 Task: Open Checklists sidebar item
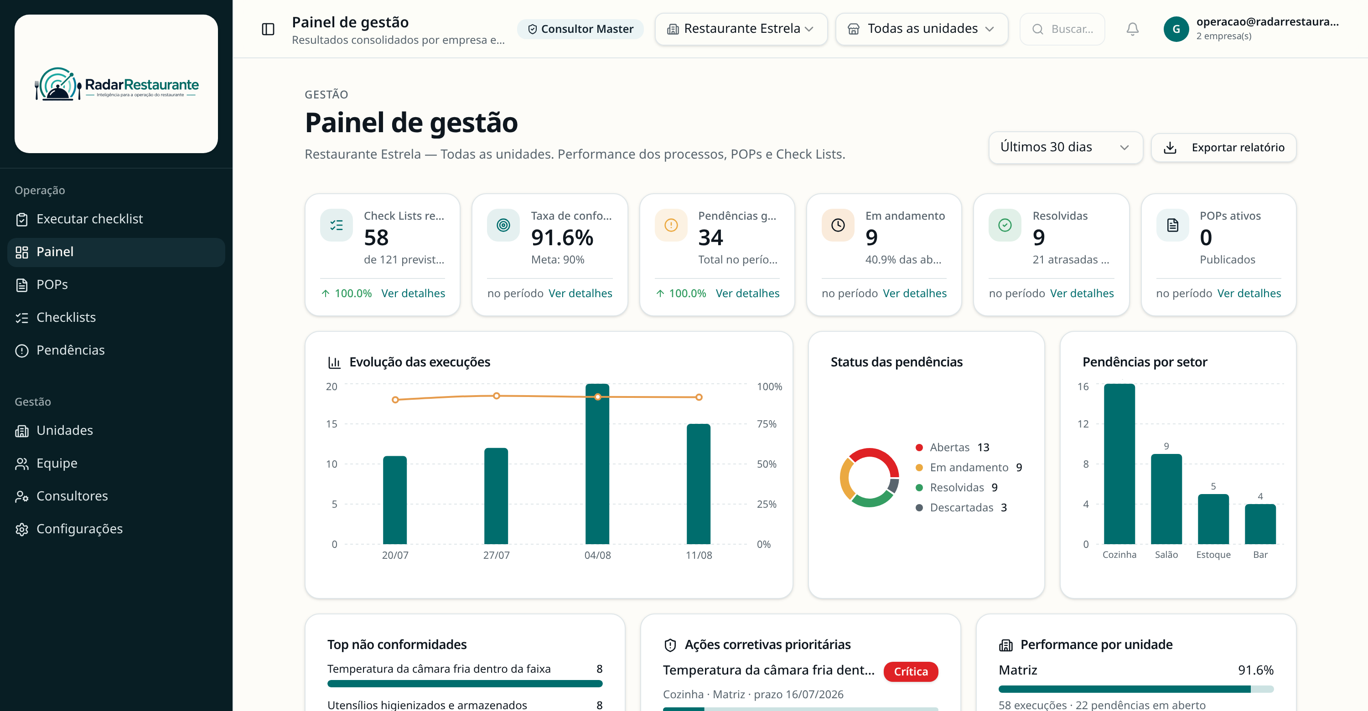click(116, 318)
